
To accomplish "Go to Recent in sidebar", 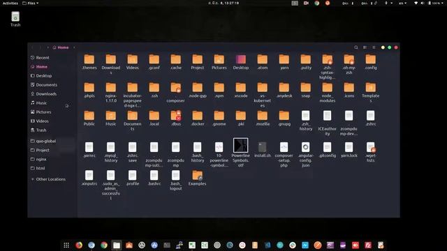I will point(52,58).
